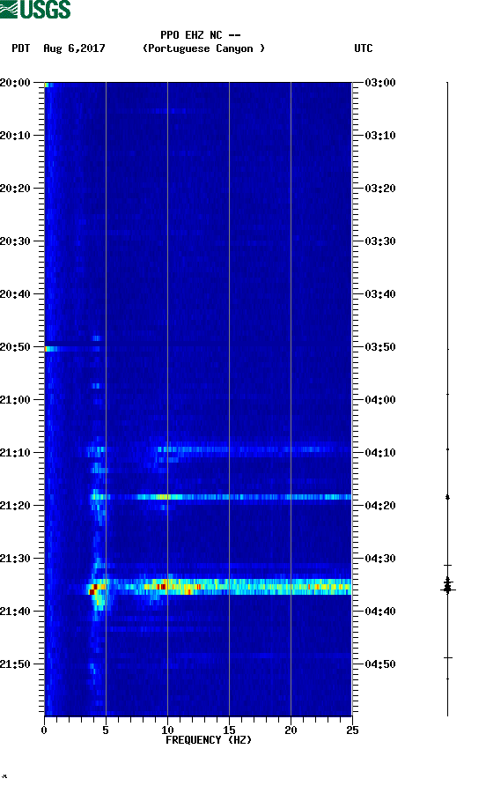Click the 5 Hz frequency axis label
This screenshot has width=486, height=786.
106,730
